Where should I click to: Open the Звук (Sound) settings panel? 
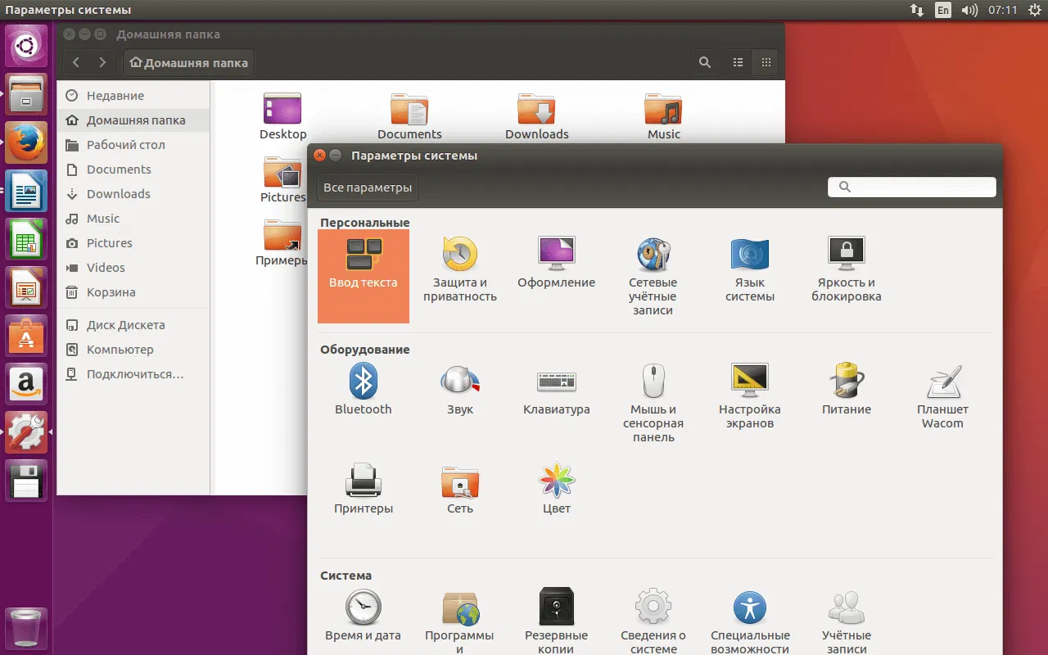459,385
